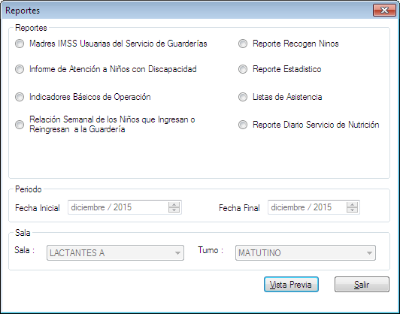The height and width of the screenshot is (314, 400).
Task: Select Indicadores Básicos de Operación option
Action: (20, 97)
